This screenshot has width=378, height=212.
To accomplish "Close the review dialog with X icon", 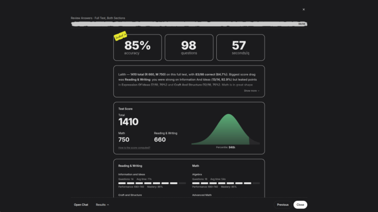I will coord(303,9).
